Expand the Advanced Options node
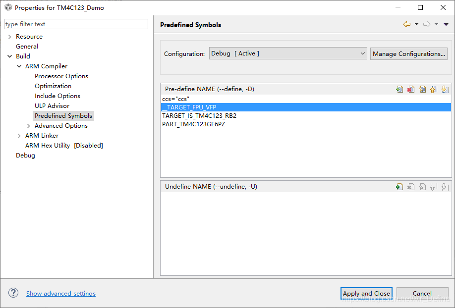Viewport: 455px width, 308px height. pyautogui.click(x=28, y=126)
